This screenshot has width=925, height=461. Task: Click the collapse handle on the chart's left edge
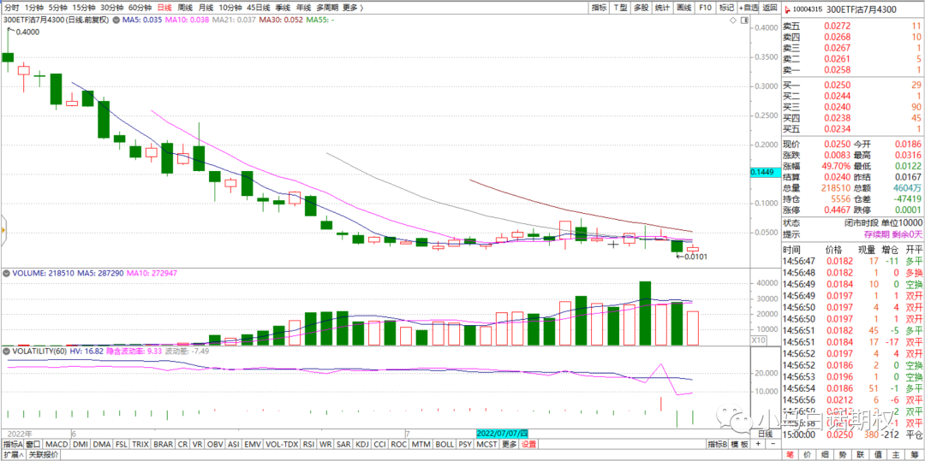point(3,229)
